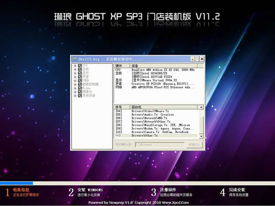The width and height of the screenshot is (275, 206).
Task: Disable the 摄像头 driver checkbox
Action: (x=80, y=92)
